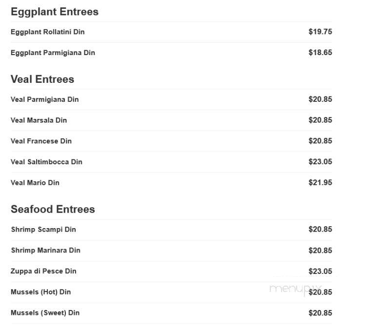Click the $18.65 Eggplant Parmigiana price

[320, 53]
